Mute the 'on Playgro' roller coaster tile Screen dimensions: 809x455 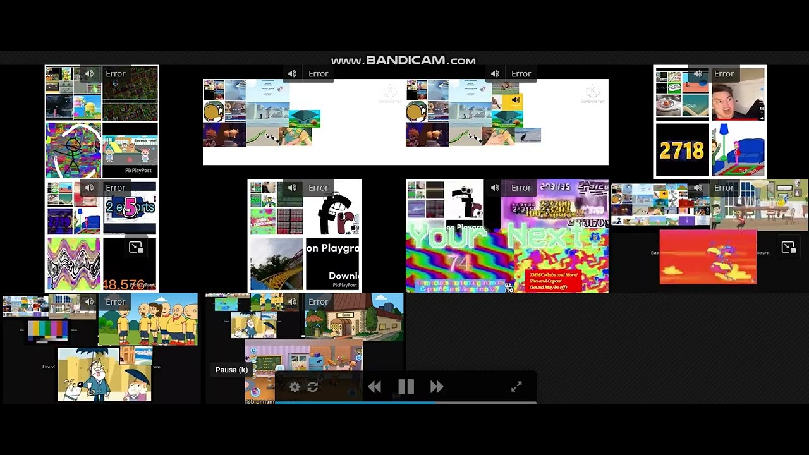pos(292,188)
